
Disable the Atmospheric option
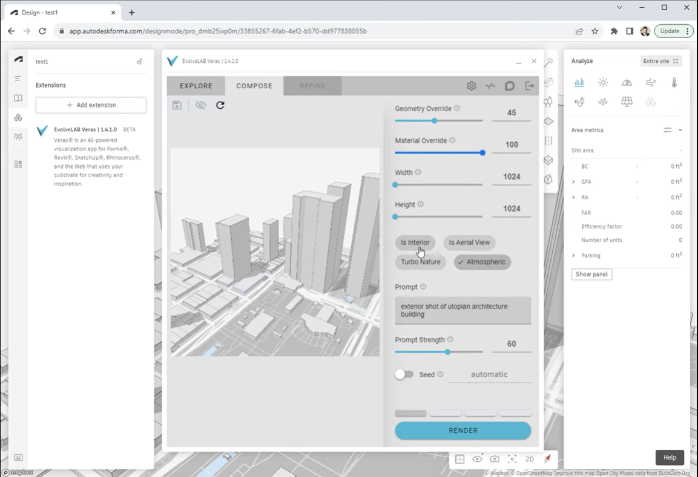point(482,262)
